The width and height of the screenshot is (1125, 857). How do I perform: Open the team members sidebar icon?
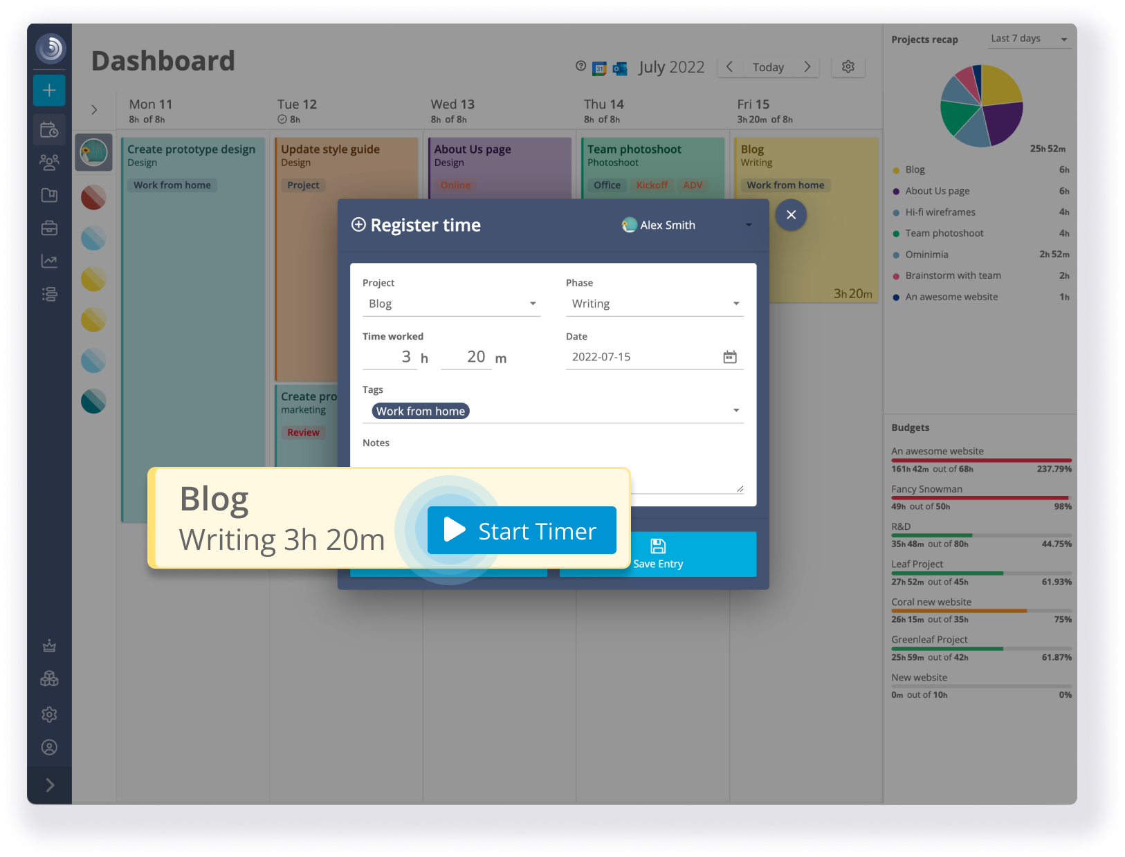click(x=49, y=163)
